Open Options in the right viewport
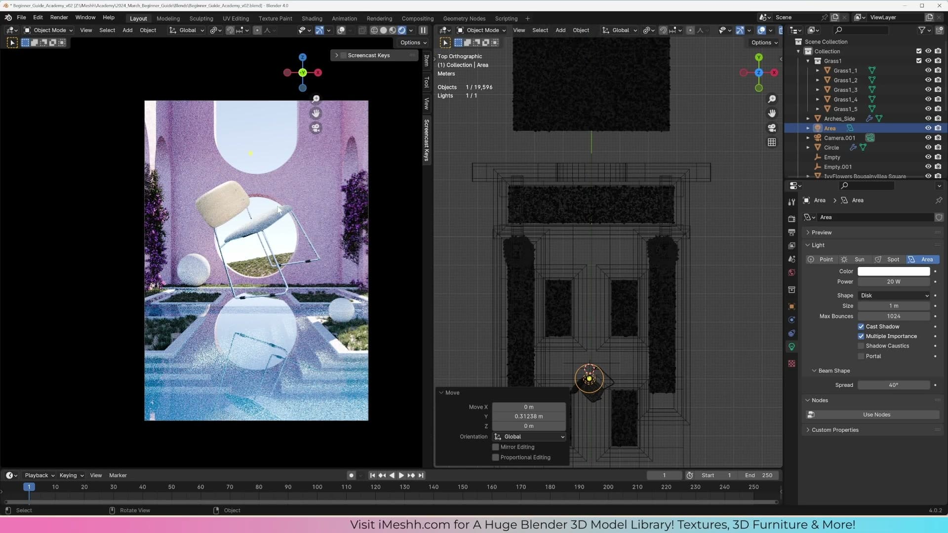The width and height of the screenshot is (948, 533). 764,42
